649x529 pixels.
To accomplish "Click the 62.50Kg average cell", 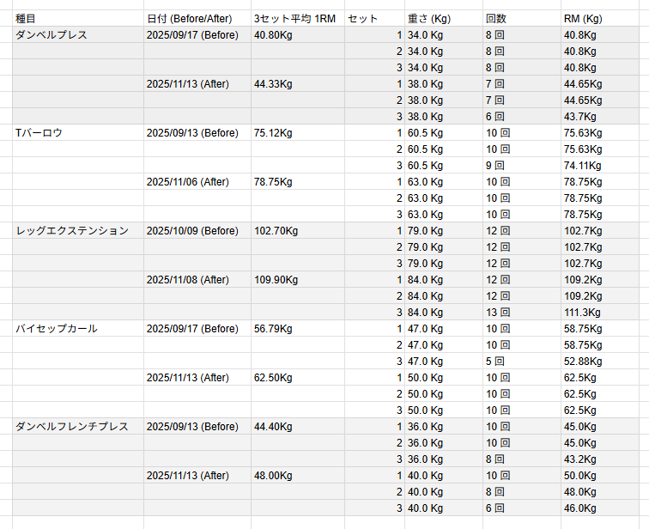I will tap(298, 378).
